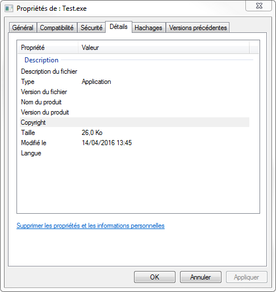Click the Valeur column header

pyautogui.click(x=164, y=48)
